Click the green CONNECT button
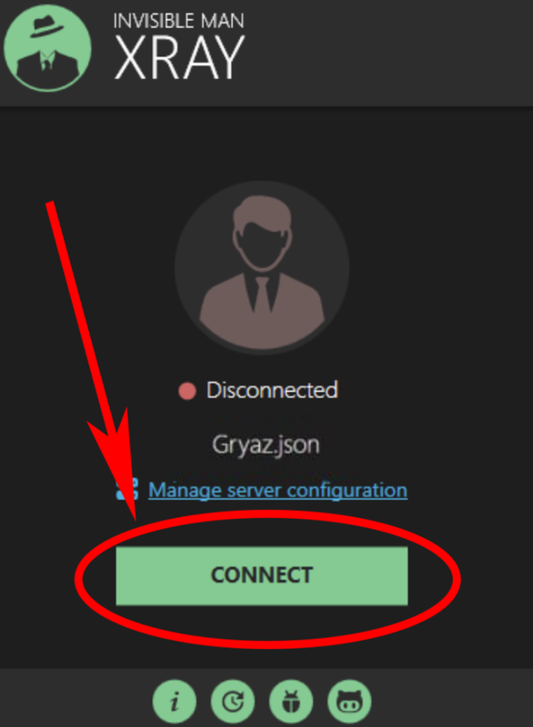The width and height of the screenshot is (533, 727). 262,575
